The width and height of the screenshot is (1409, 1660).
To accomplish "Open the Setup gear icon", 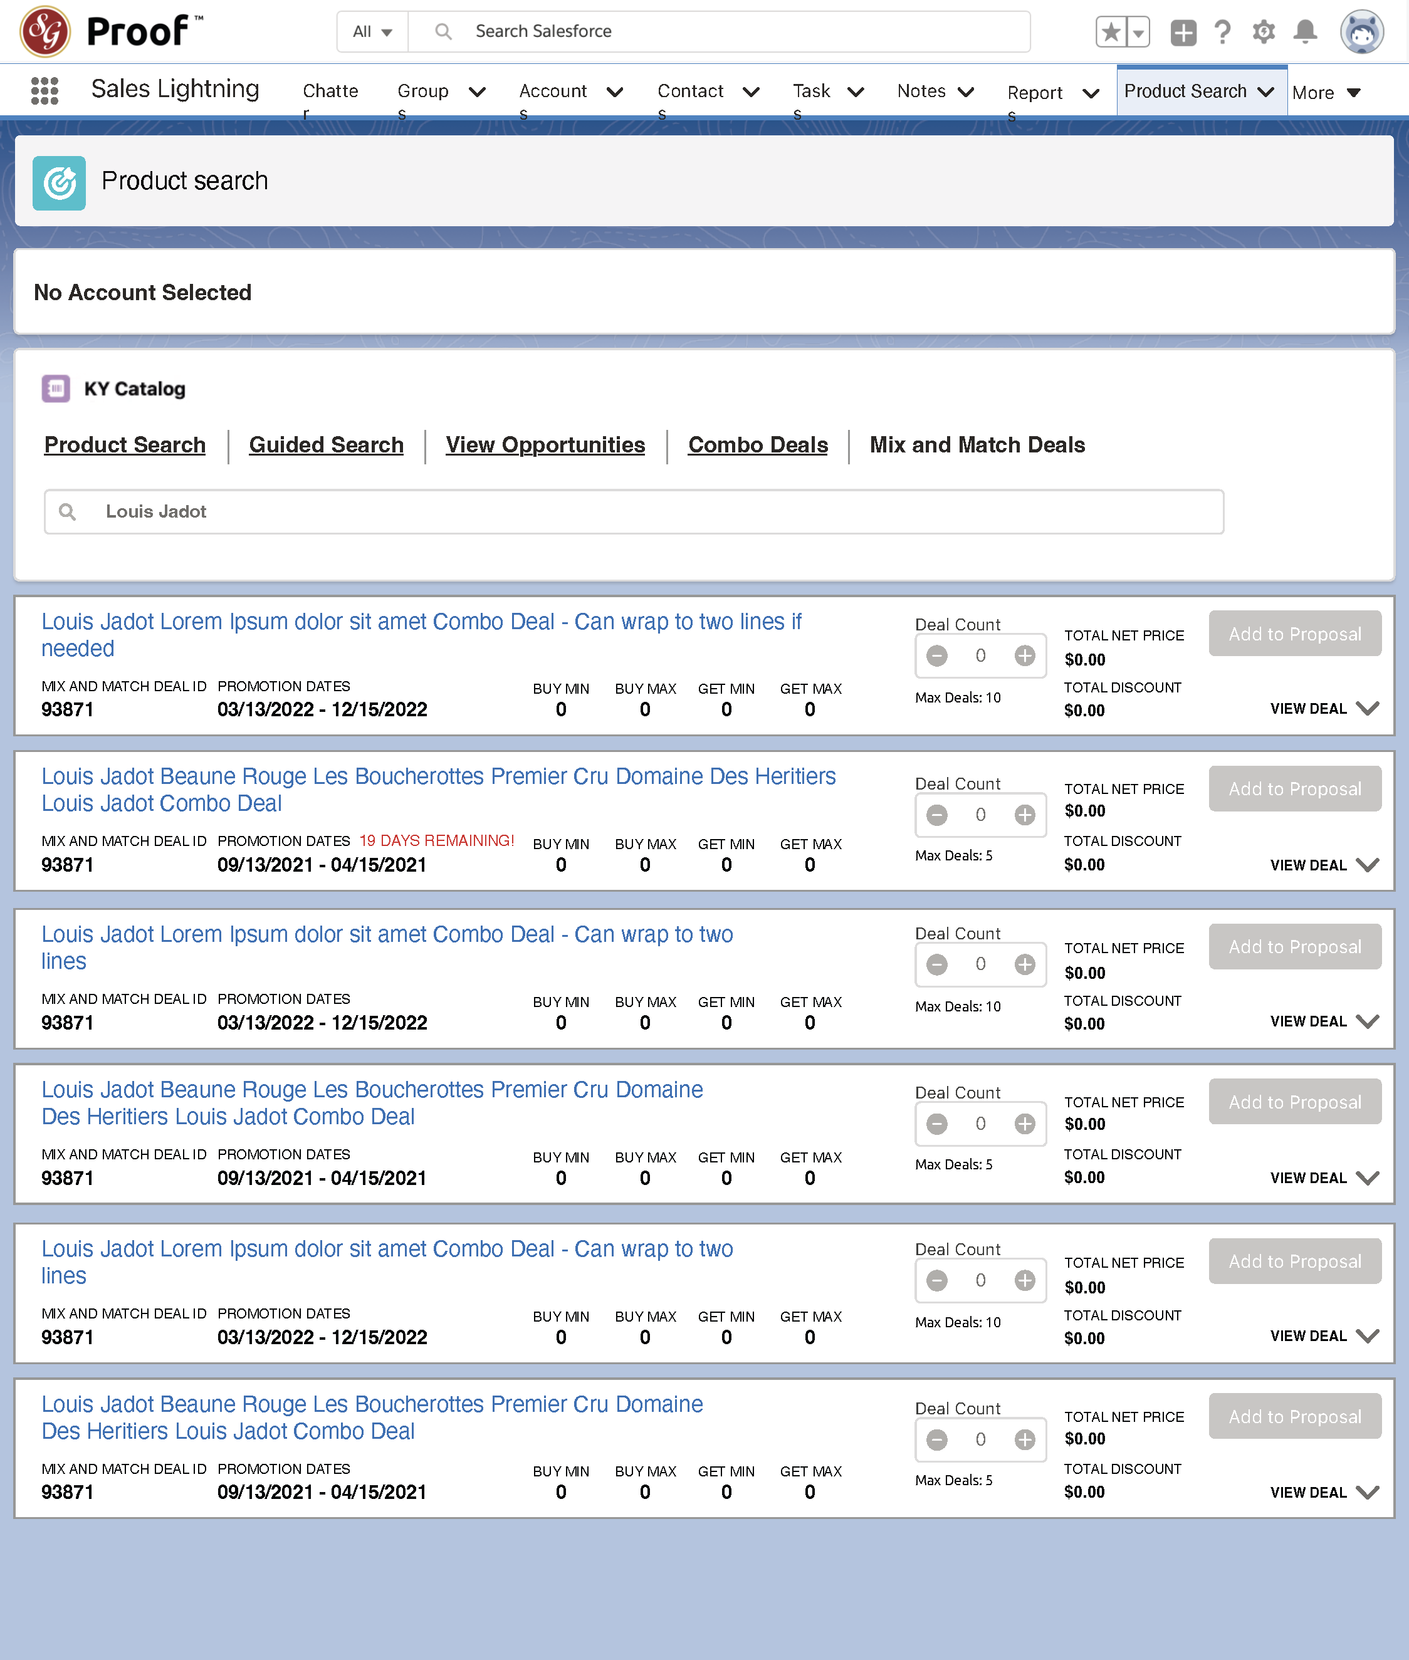I will point(1264,32).
